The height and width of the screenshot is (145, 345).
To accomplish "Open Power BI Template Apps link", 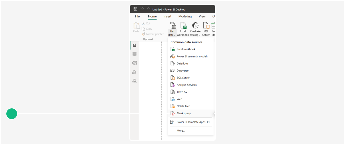I will click(191, 122).
